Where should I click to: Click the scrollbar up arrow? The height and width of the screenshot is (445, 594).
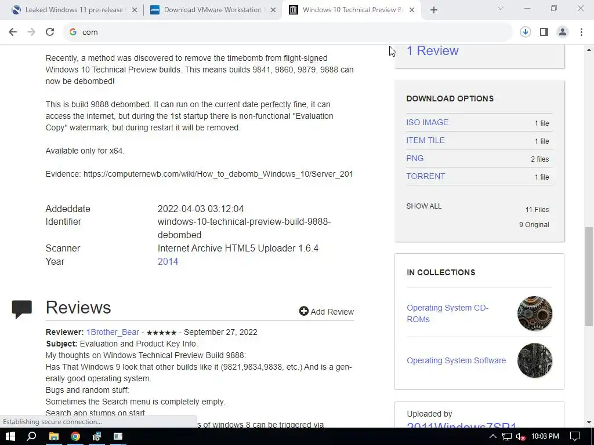click(x=589, y=50)
